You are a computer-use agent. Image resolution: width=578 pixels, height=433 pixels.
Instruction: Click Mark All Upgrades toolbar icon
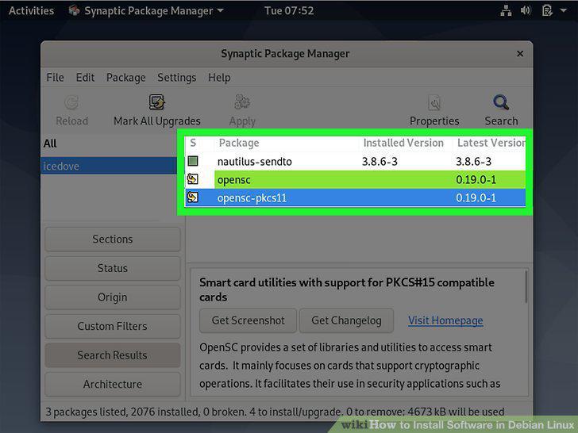click(157, 102)
